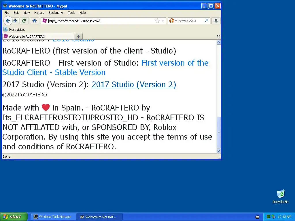This screenshot has height=221, width=295.
Task: Open the Edit menu
Action: 16,13
